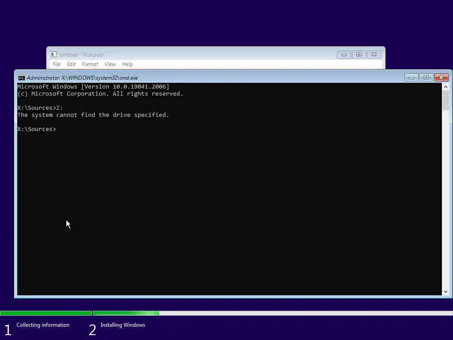Screen dimensions: 453x340
Task: Click the Microsoft Windows version line
Action: tap(93, 86)
